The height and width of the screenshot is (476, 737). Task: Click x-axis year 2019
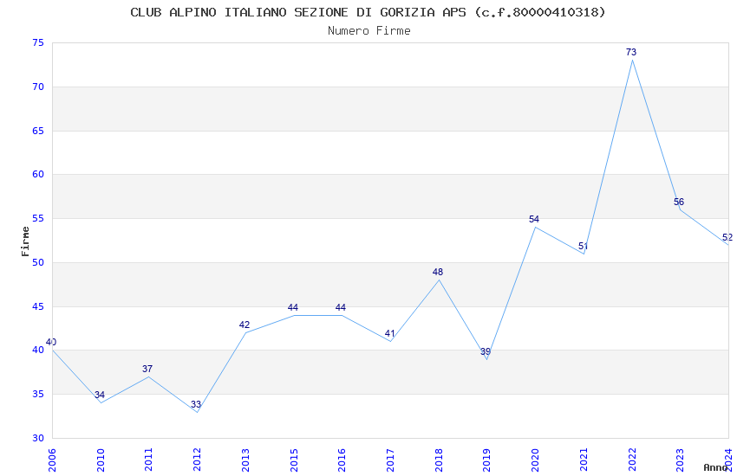(x=487, y=460)
